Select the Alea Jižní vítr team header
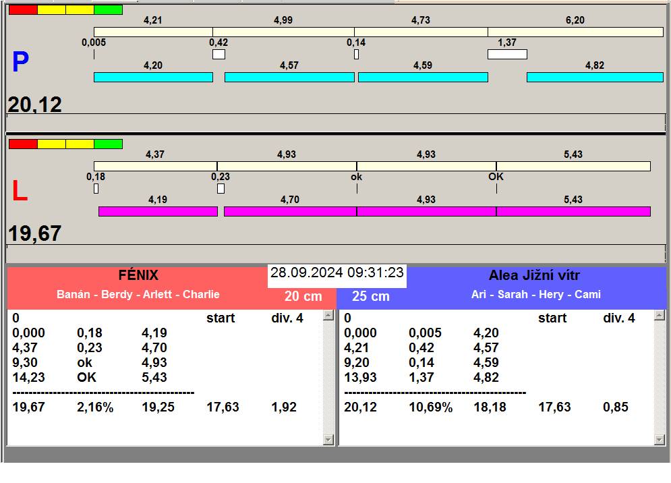Viewport: 671px width, 483px height. (x=534, y=275)
